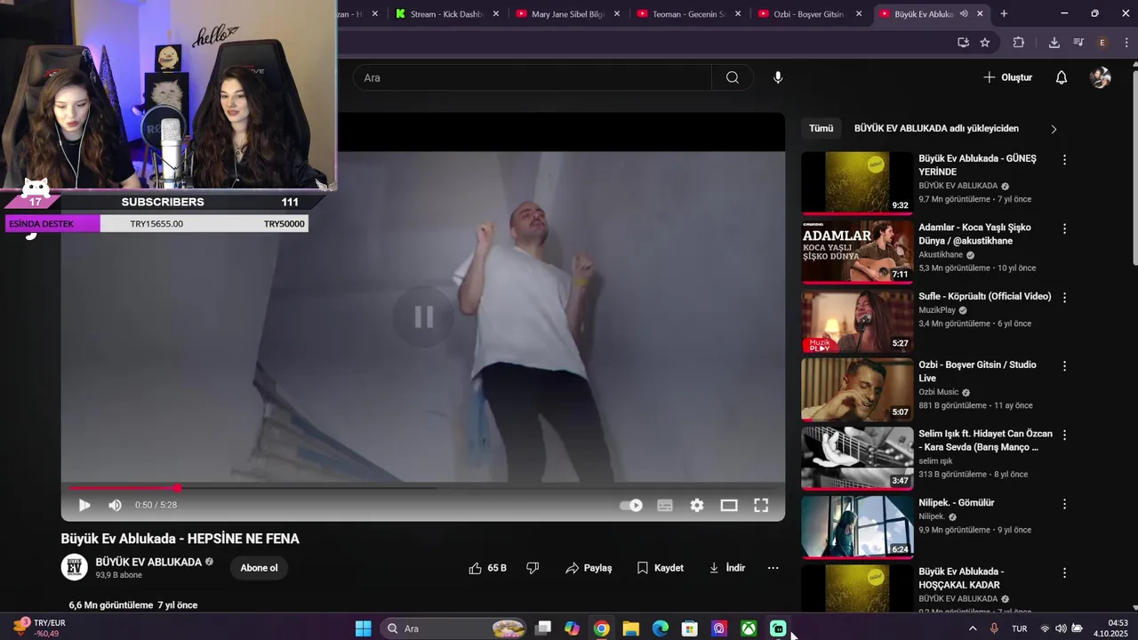Viewport: 1138px width, 640px height.
Task: Open the BÜYÜK EV ABLUKADA channel name link
Action: pos(148,562)
